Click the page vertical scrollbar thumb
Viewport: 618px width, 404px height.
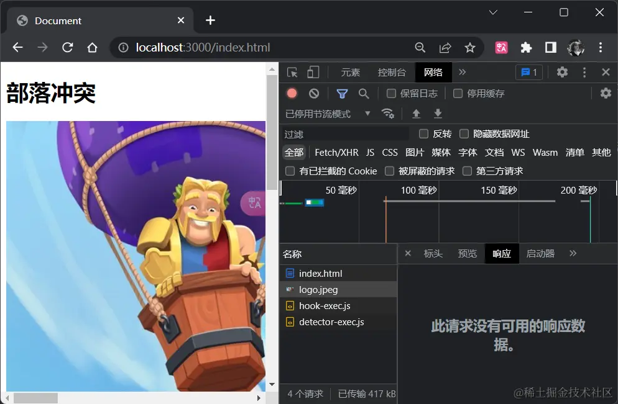point(272,133)
